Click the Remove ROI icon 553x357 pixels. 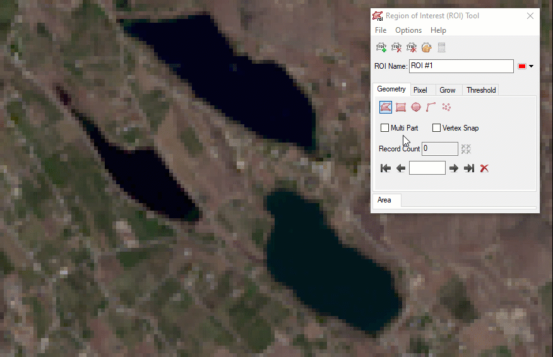396,48
